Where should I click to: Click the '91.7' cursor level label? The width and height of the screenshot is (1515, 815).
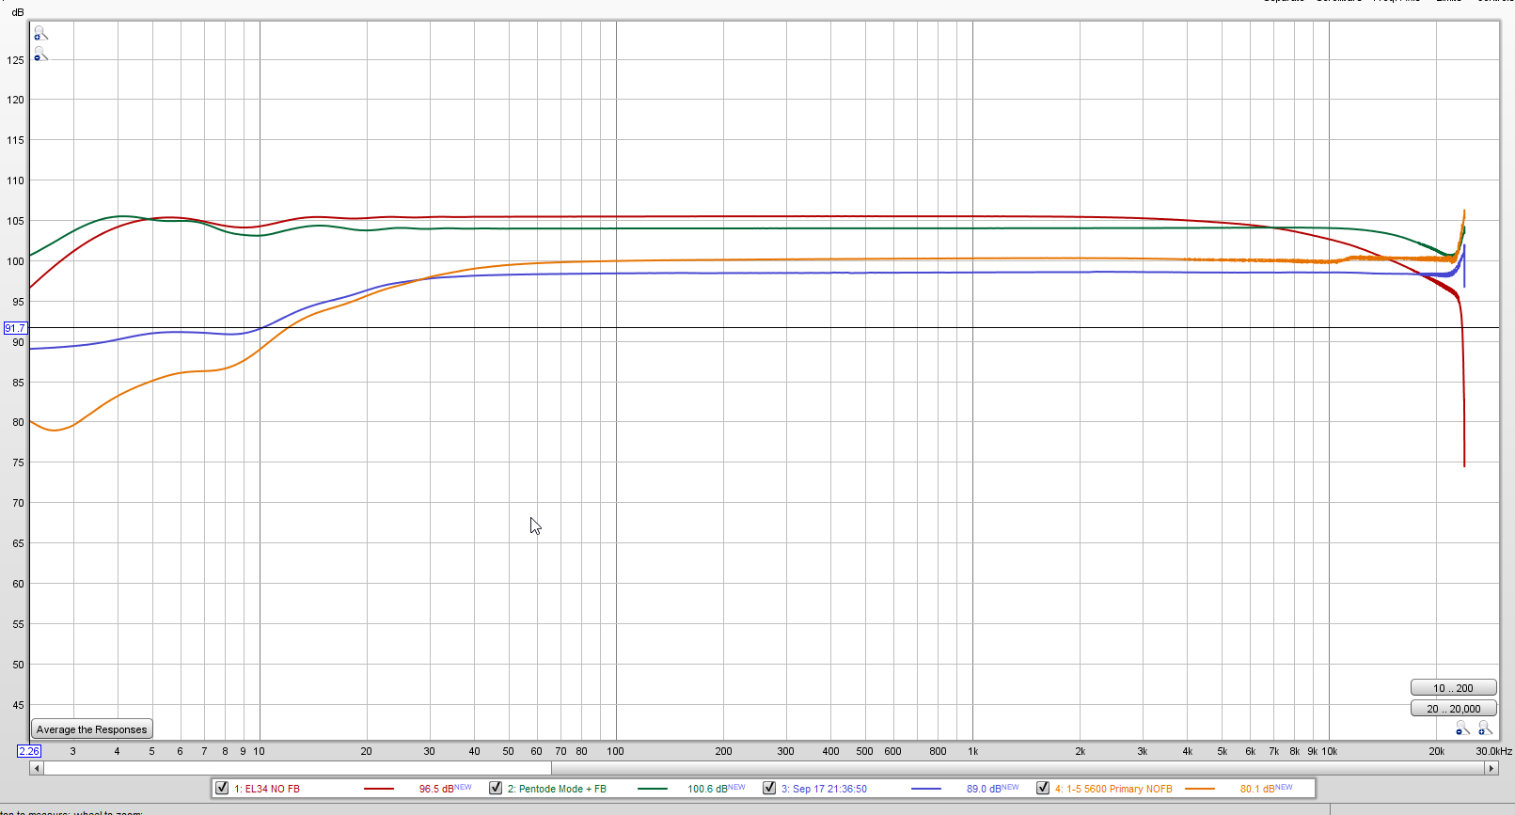pyautogui.click(x=15, y=328)
